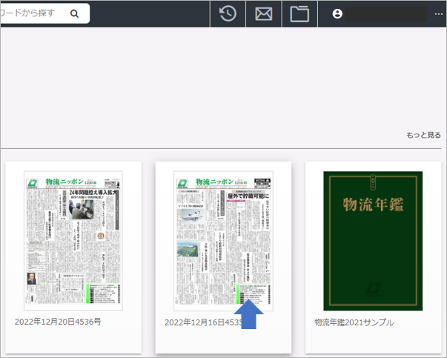Viewport: 447px width, 358px height.
Task: Open the reading history clock icon
Action: tap(228, 13)
